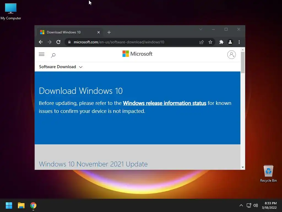Open a new tab with the plus button

click(109, 32)
